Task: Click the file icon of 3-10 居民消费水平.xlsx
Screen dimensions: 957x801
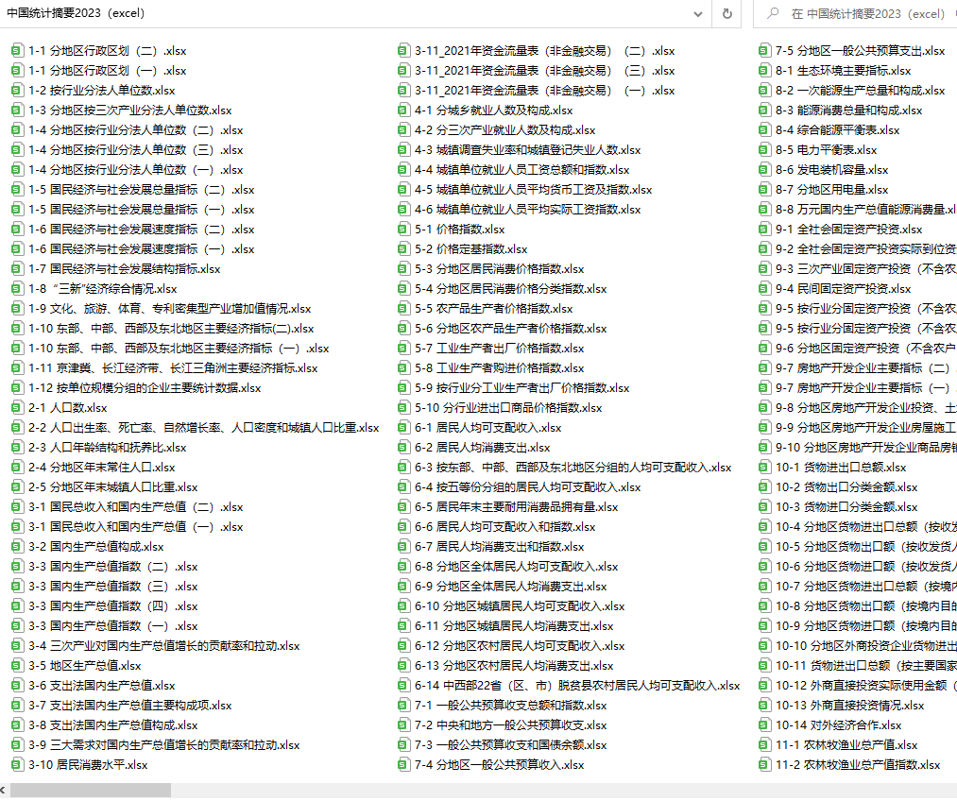Action: tap(18, 764)
